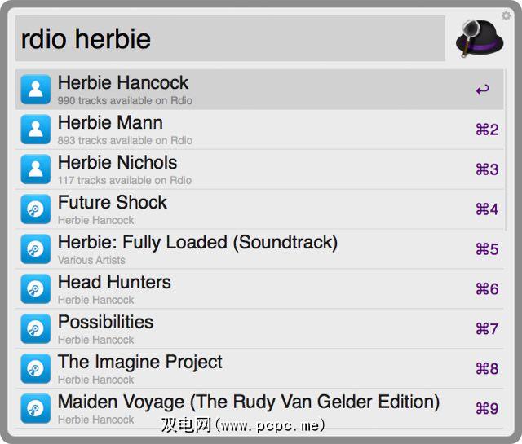Click the Herbie Hancock artist icon

[35, 89]
